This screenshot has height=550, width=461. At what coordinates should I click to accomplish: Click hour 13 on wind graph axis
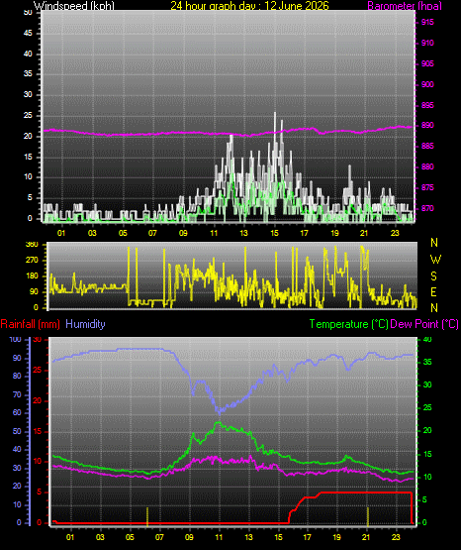pos(244,233)
